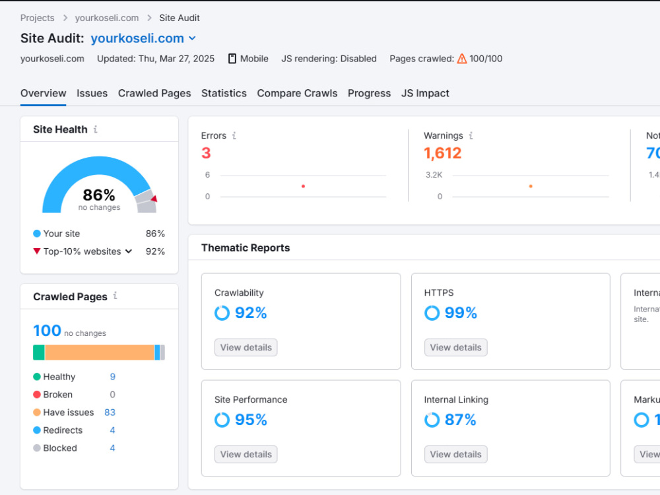
Task: Switch to the Issues tab
Action: pyautogui.click(x=92, y=93)
